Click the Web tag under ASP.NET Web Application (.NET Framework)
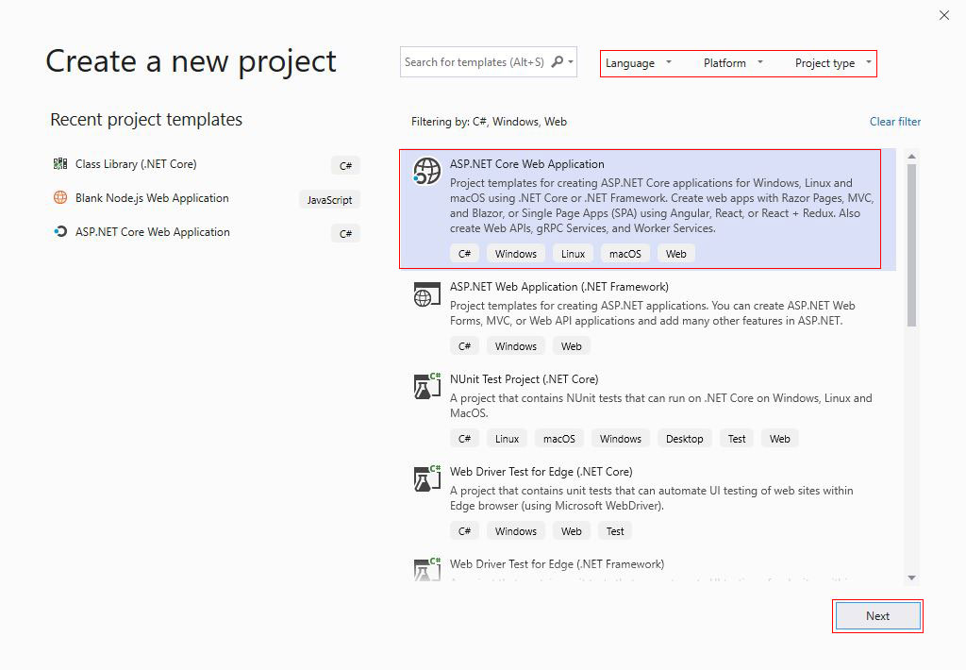This screenshot has height=670, width=966. pyautogui.click(x=571, y=346)
